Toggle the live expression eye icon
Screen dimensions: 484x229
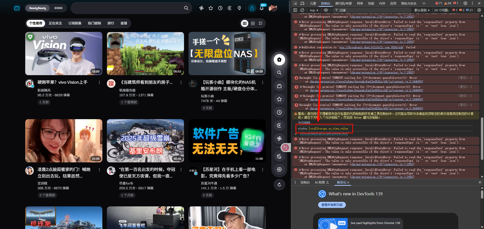[326, 10]
